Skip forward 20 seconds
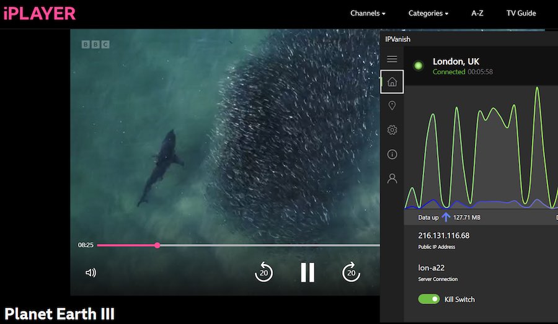The width and height of the screenshot is (558, 324). pyautogui.click(x=351, y=272)
